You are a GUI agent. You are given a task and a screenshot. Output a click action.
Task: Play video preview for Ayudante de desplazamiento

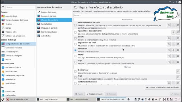click(173, 32)
